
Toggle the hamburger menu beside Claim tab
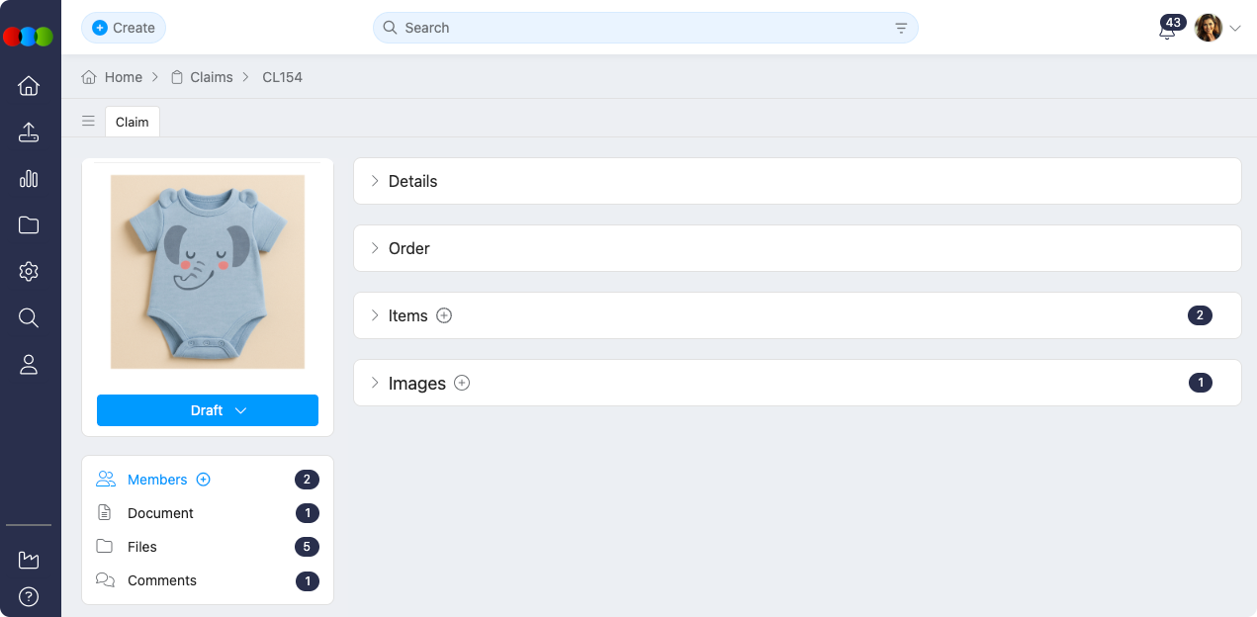point(89,122)
